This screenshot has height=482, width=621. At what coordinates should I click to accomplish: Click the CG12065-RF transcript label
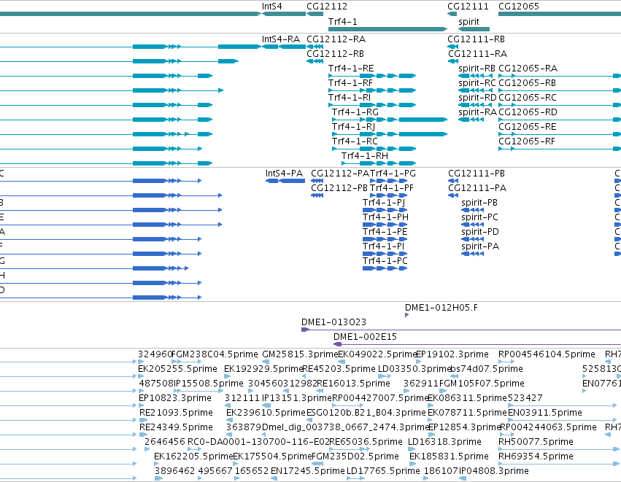(527, 141)
